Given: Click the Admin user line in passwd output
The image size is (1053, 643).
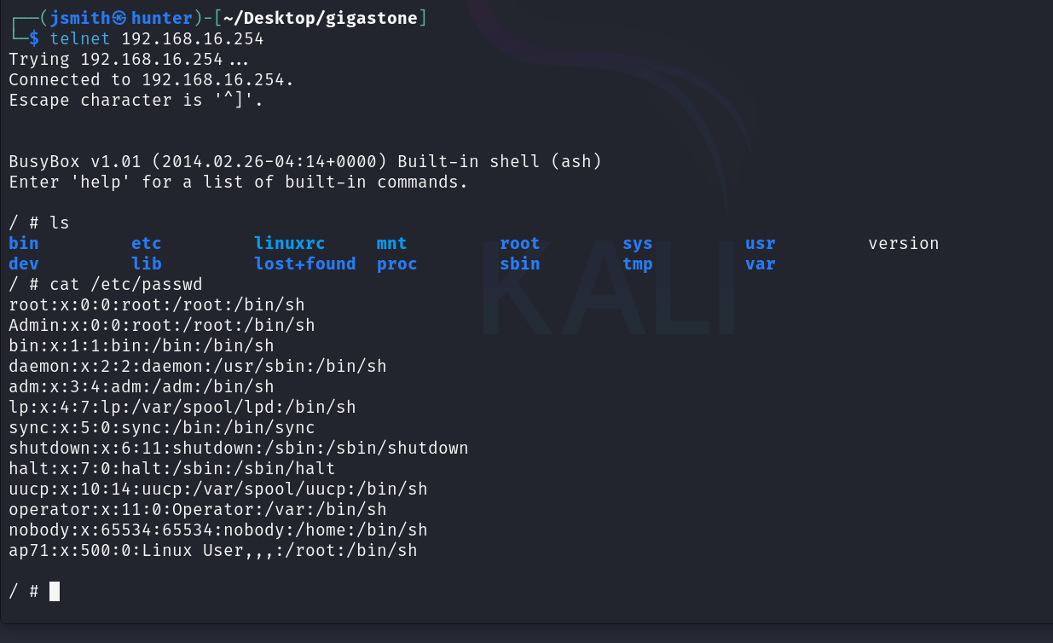Looking at the screenshot, I should click(162, 325).
